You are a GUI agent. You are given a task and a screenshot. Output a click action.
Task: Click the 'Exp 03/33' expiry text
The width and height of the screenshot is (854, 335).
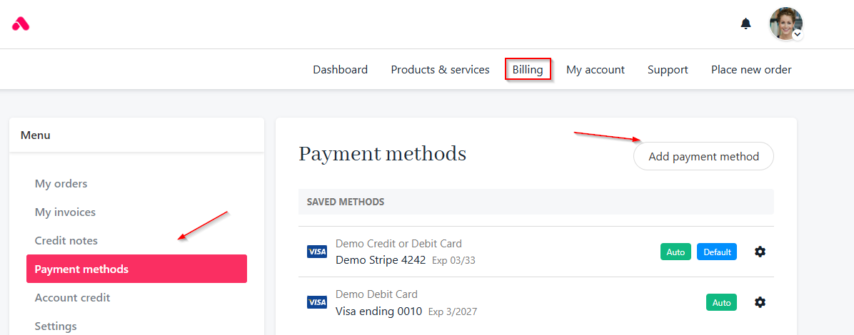pos(453,260)
